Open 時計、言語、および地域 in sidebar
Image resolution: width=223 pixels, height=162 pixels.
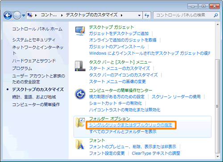pyautogui.click(x=34, y=97)
